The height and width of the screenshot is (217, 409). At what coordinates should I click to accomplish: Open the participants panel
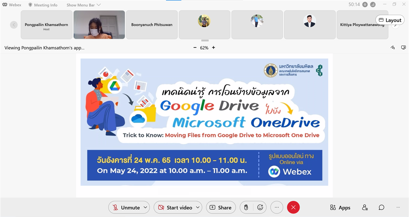click(365, 207)
